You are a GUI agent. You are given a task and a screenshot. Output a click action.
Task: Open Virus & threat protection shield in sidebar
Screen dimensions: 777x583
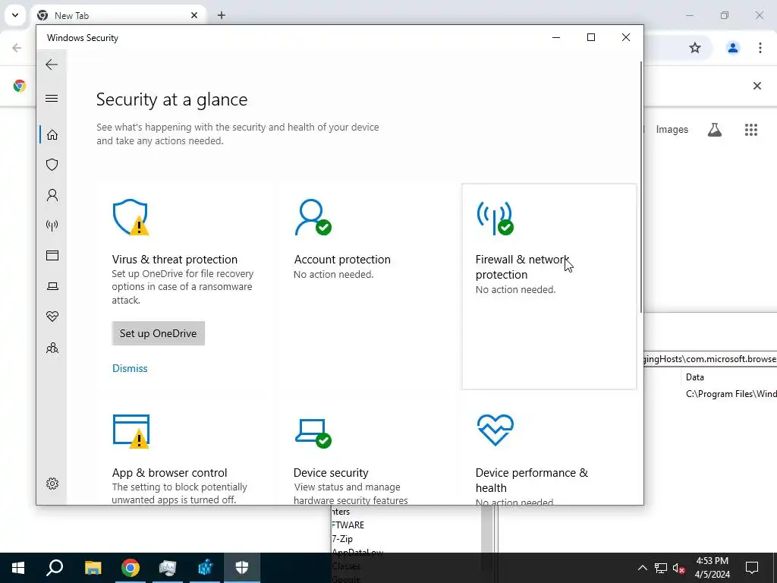click(x=52, y=165)
